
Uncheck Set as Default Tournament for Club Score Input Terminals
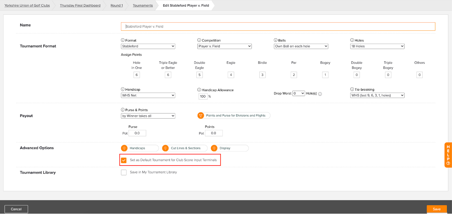point(124,160)
